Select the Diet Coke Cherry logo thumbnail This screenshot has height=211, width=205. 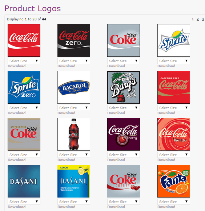coord(124,181)
